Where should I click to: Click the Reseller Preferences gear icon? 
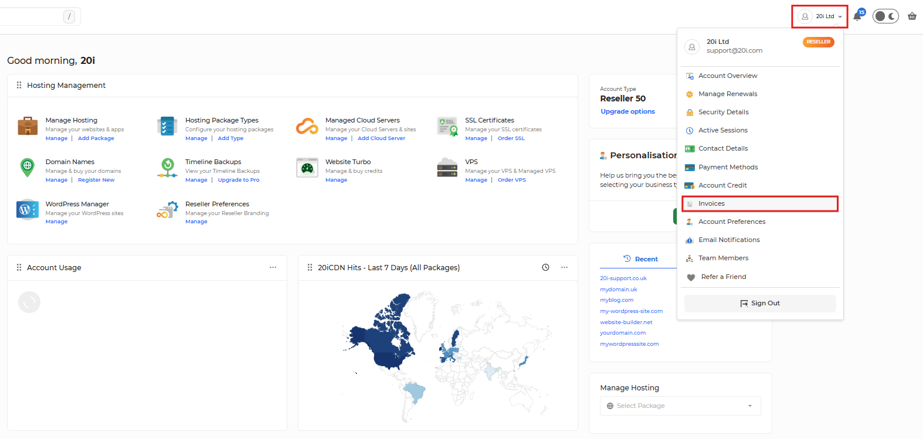pos(167,210)
